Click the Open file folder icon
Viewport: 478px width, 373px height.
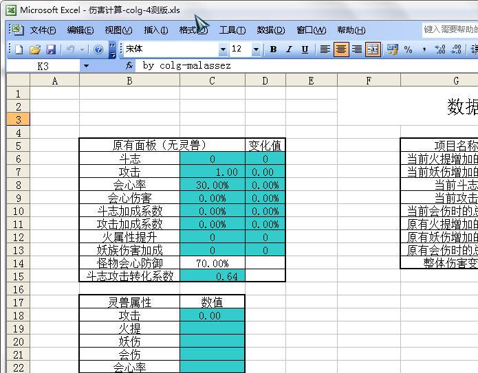pos(34,49)
